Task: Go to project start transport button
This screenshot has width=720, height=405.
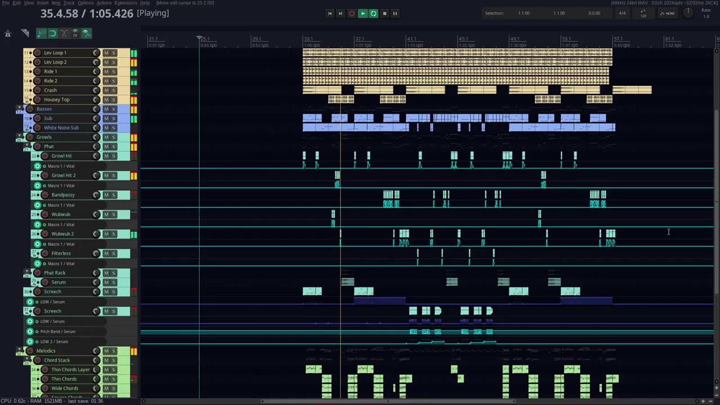Action: pos(330,13)
